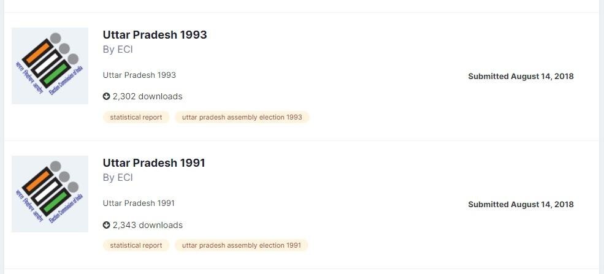Filter by uttar pradesh assembly election 1991 tag
The height and width of the screenshot is (274, 604).
(242, 245)
